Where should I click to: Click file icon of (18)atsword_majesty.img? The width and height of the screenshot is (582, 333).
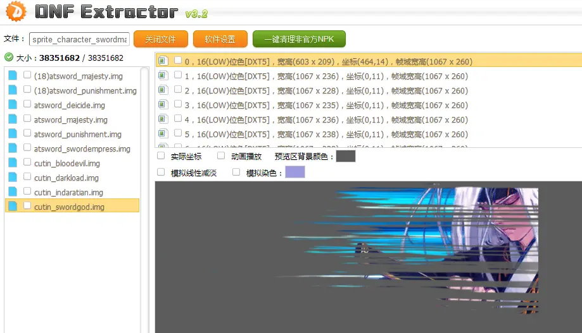pos(13,76)
